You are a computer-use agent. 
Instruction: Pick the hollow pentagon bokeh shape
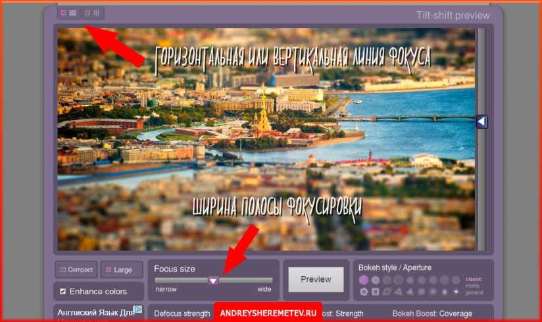point(364,291)
